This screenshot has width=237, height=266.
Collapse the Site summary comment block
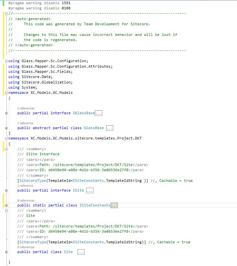[x=6, y=211]
